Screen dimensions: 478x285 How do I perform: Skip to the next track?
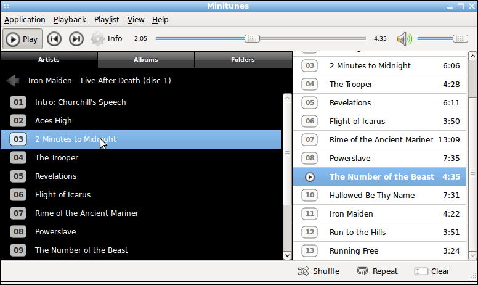76,39
